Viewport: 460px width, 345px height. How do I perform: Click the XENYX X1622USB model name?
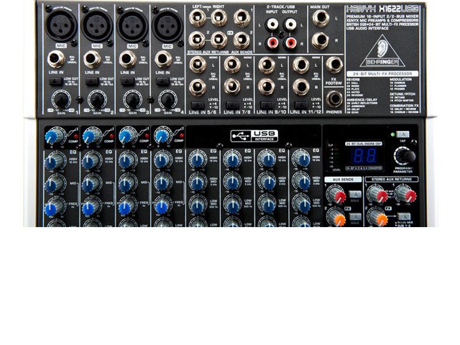(x=382, y=9)
